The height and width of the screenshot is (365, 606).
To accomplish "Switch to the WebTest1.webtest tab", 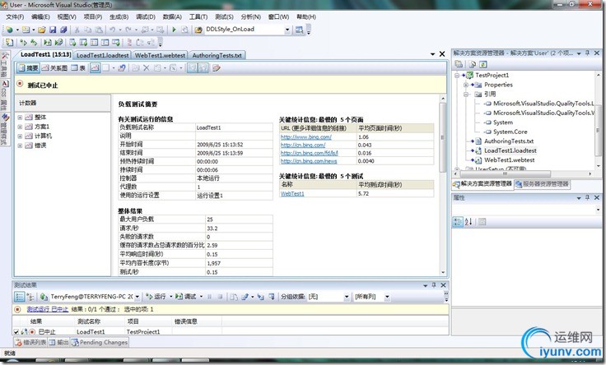I will click(160, 56).
